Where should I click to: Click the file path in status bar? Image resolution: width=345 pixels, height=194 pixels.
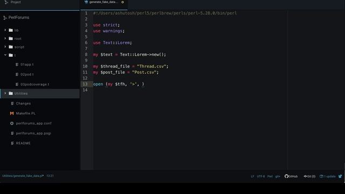pos(23,176)
